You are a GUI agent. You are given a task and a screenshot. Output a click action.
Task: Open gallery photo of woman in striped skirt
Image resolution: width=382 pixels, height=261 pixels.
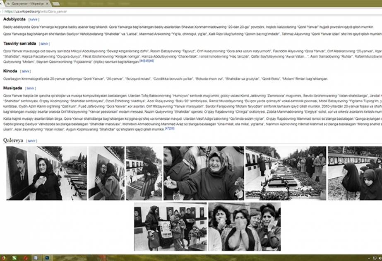144,173
